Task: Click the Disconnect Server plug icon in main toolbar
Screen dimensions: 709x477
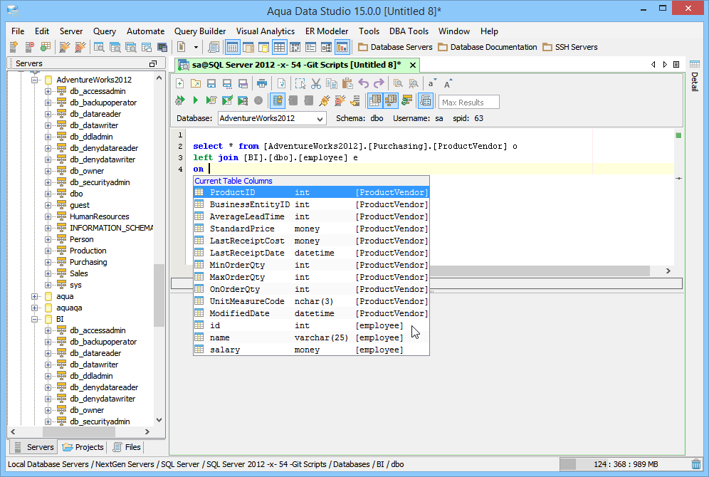Action: tap(80, 47)
